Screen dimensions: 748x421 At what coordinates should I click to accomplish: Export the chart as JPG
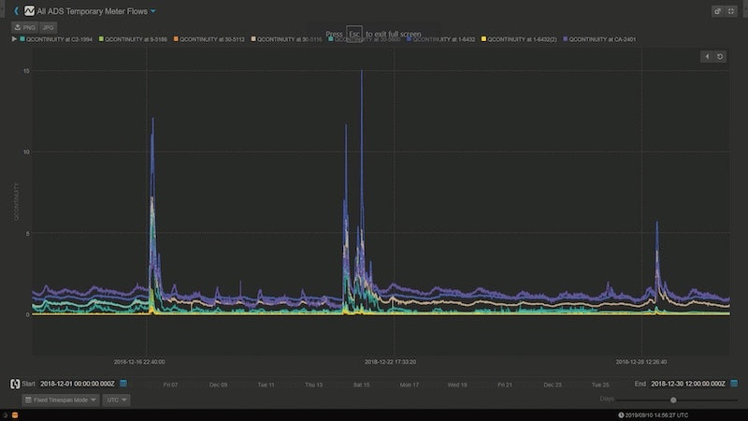(x=49, y=27)
